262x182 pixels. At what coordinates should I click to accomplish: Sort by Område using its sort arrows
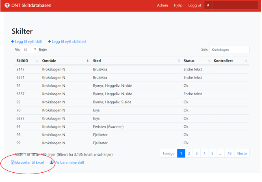pos(88,61)
